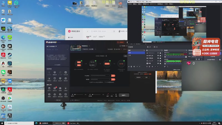Toggle visibility of third source in OBS list

point(158,58)
